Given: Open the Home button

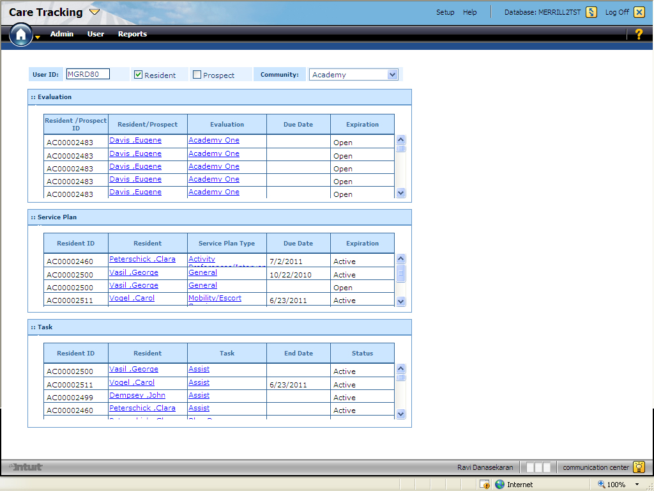Looking at the screenshot, I should pyautogui.click(x=21, y=35).
